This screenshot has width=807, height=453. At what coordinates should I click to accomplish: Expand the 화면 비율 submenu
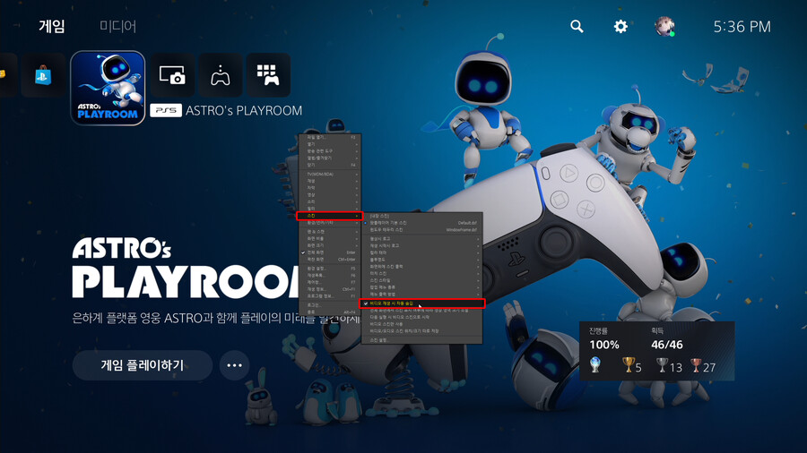coord(329,239)
